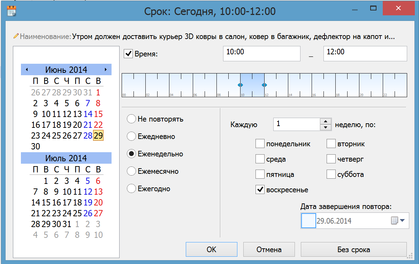Click the Отмена button
This screenshot has height=264, width=419.
point(269,250)
